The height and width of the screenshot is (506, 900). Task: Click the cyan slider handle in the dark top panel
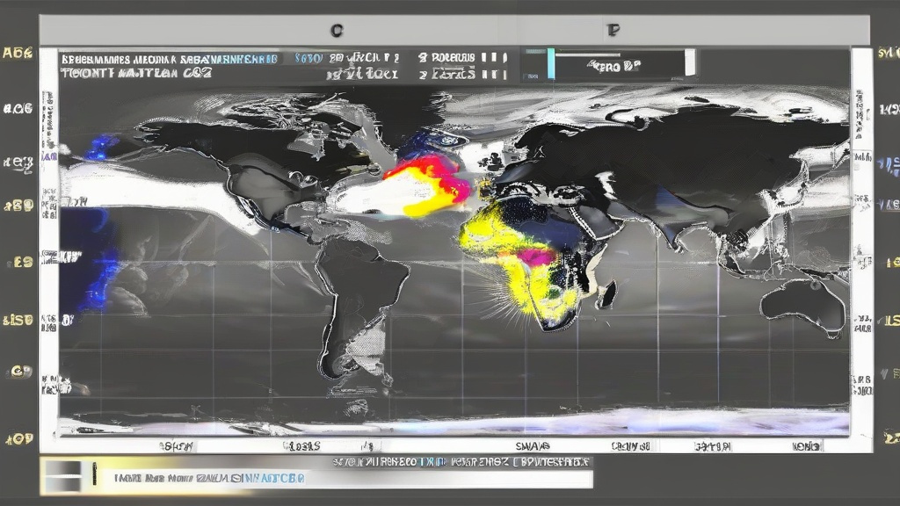(x=551, y=62)
